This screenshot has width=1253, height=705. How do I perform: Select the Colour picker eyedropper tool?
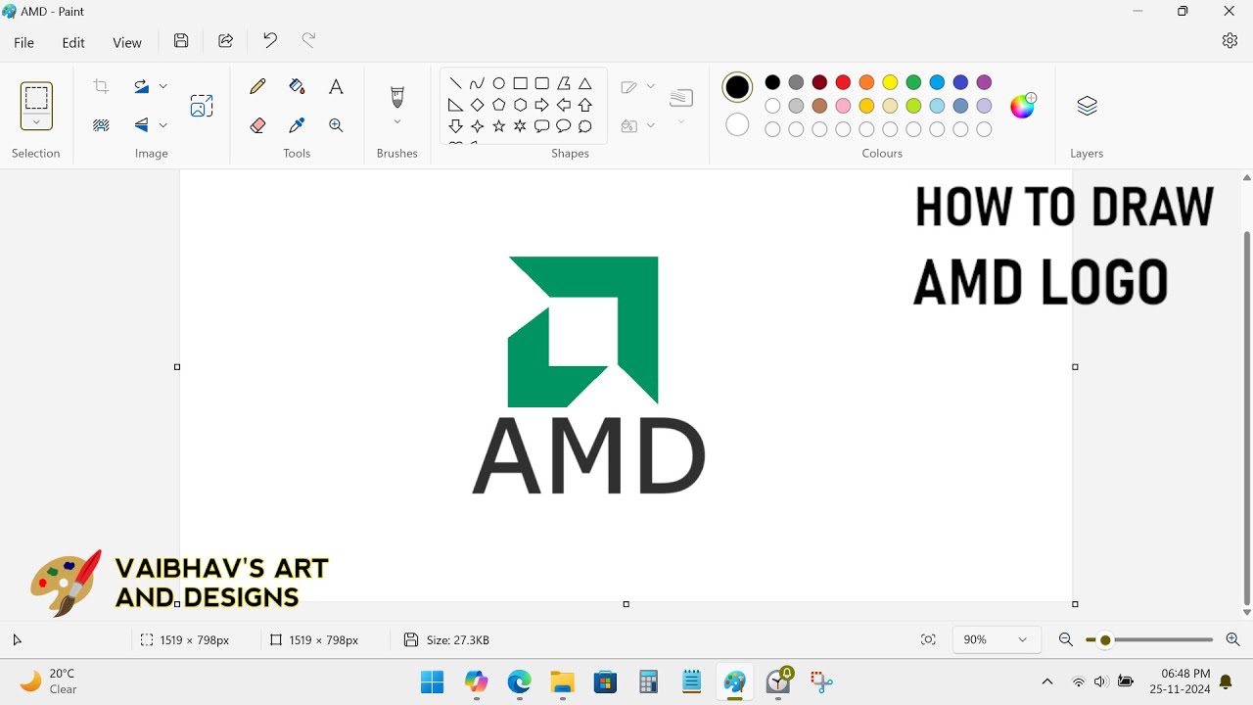tap(297, 125)
